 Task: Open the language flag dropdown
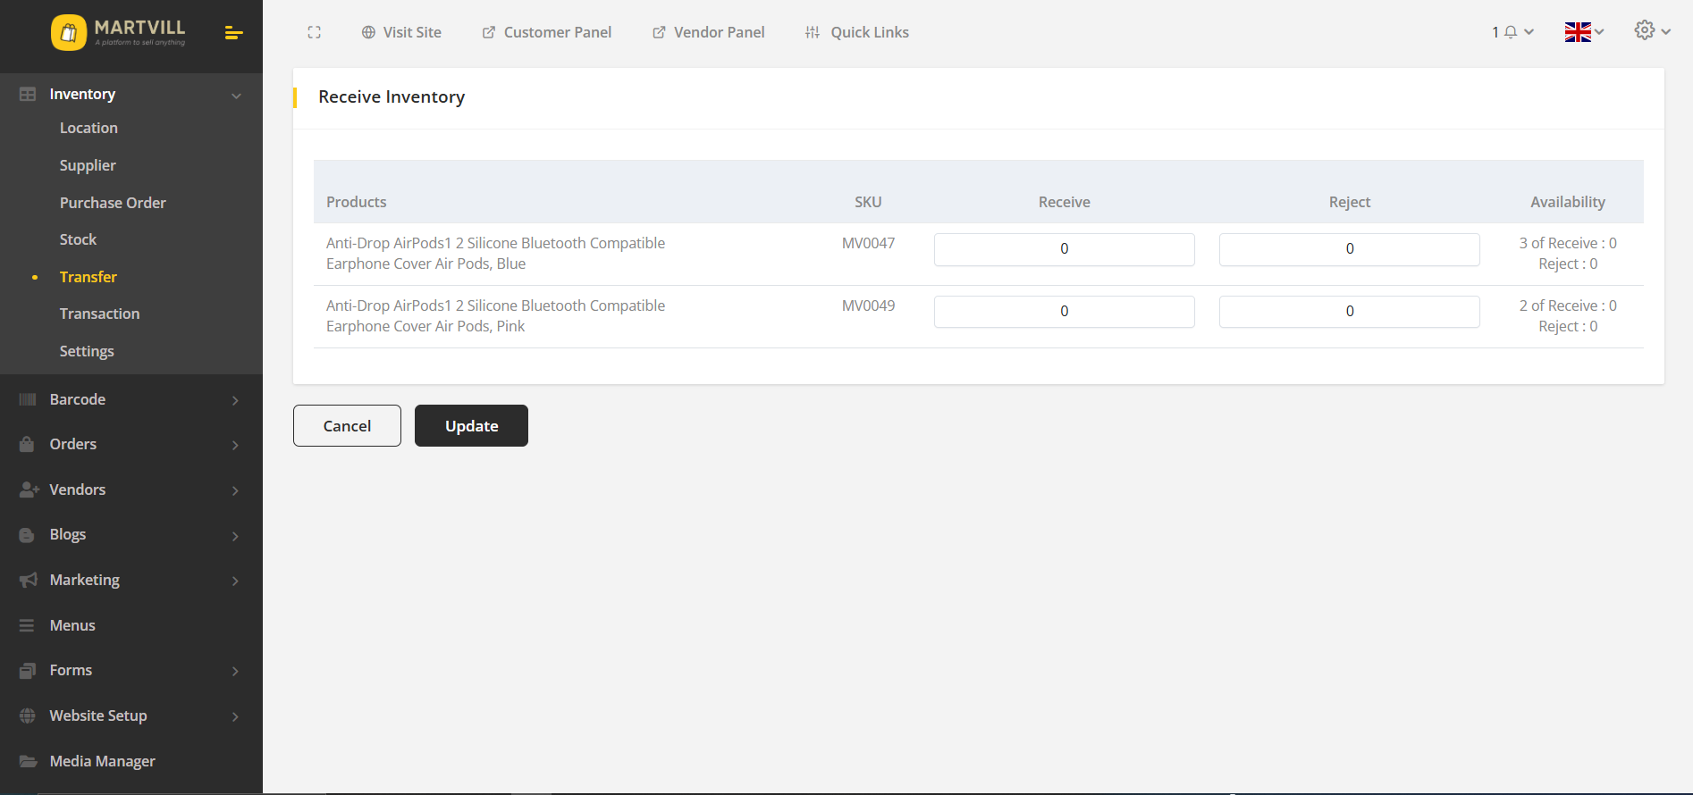pyautogui.click(x=1583, y=32)
